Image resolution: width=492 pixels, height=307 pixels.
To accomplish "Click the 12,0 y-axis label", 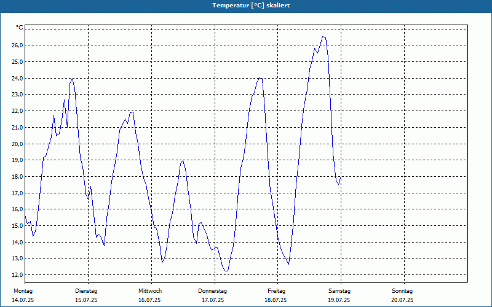I will click(x=18, y=275).
